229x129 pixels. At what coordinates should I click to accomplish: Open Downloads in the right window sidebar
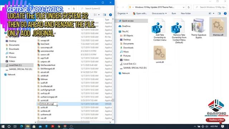tap(128, 48)
